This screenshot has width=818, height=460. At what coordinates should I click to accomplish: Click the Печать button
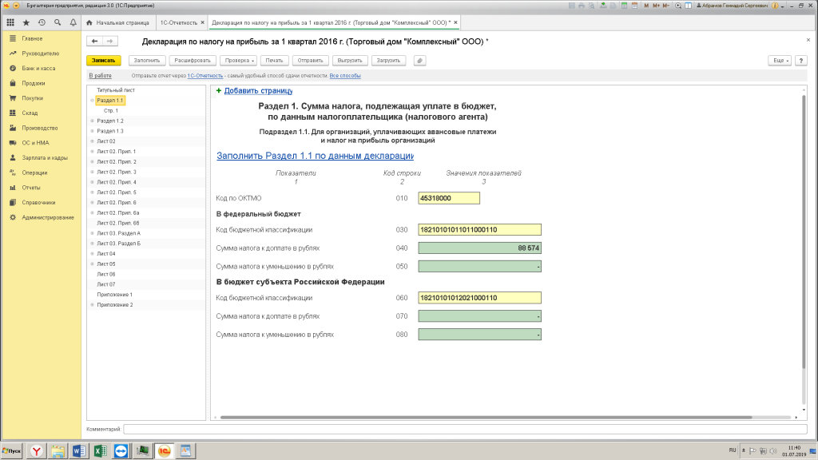tap(274, 61)
